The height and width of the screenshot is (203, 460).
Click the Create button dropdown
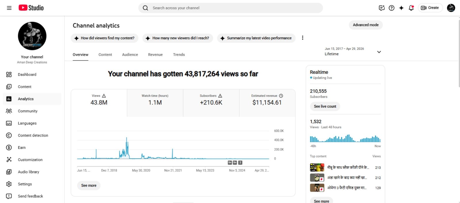pos(430,8)
